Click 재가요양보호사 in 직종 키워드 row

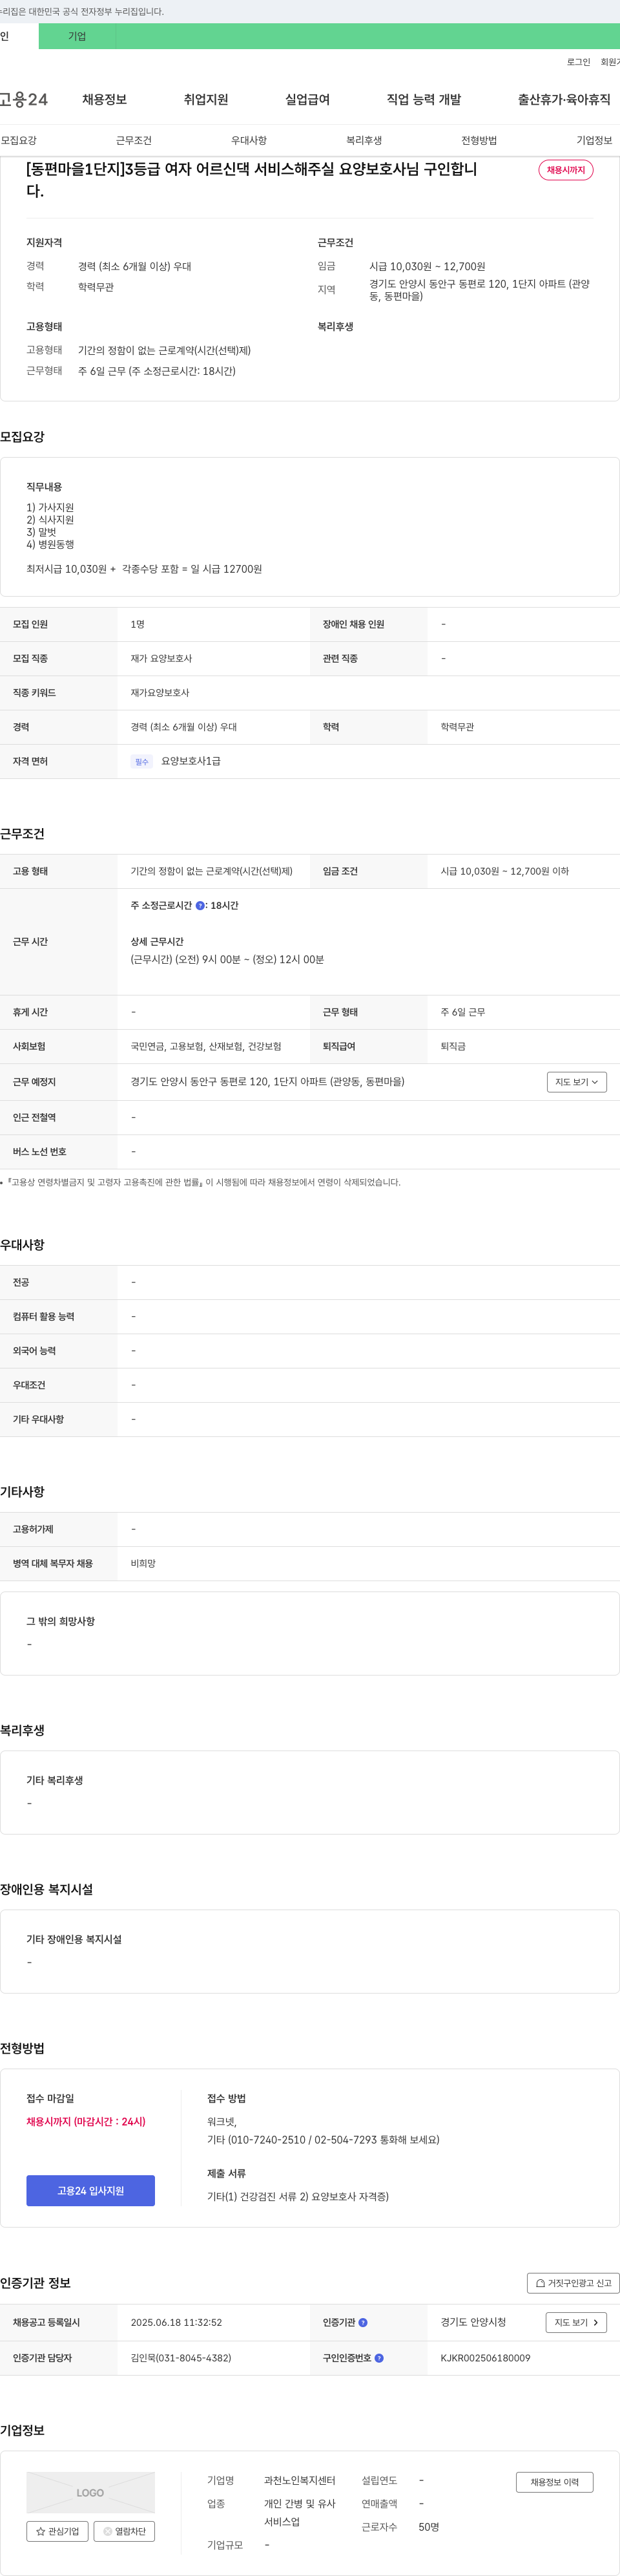click(160, 693)
